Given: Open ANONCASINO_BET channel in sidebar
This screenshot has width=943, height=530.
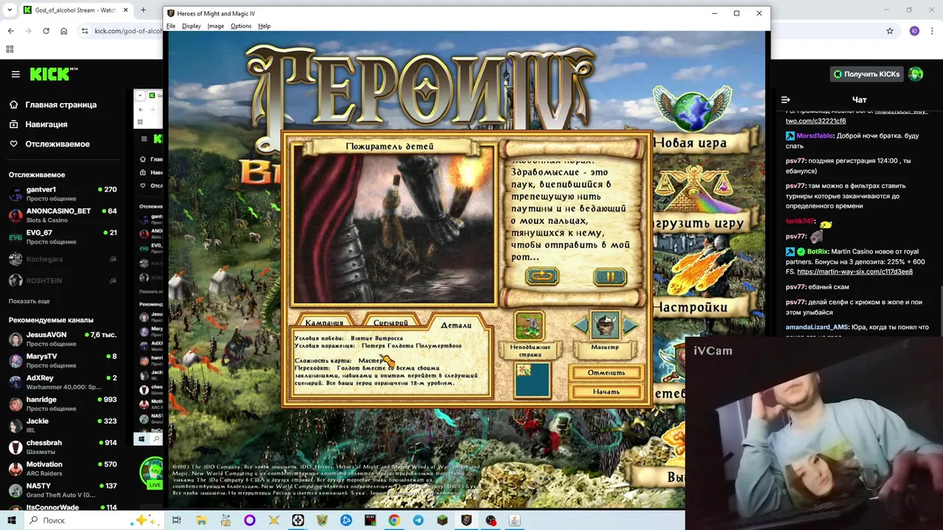Looking at the screenshot, I should click(63, 216).
